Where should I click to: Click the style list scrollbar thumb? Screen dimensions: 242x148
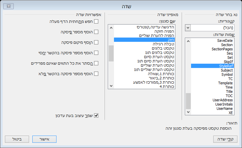[111, 53]
